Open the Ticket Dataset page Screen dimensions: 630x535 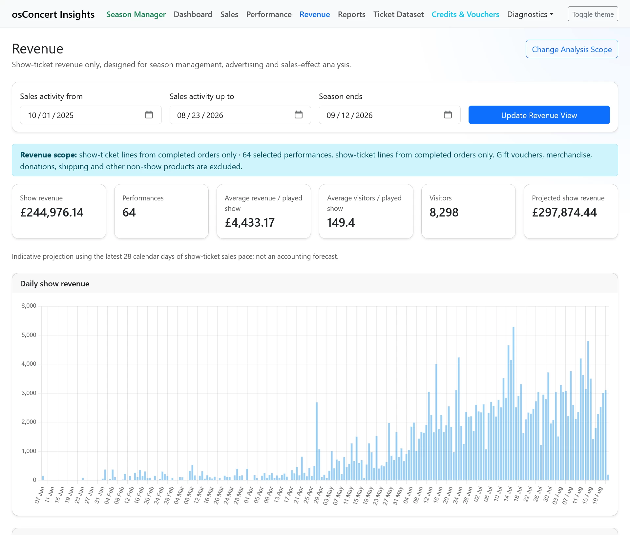[x=398, y=14]
